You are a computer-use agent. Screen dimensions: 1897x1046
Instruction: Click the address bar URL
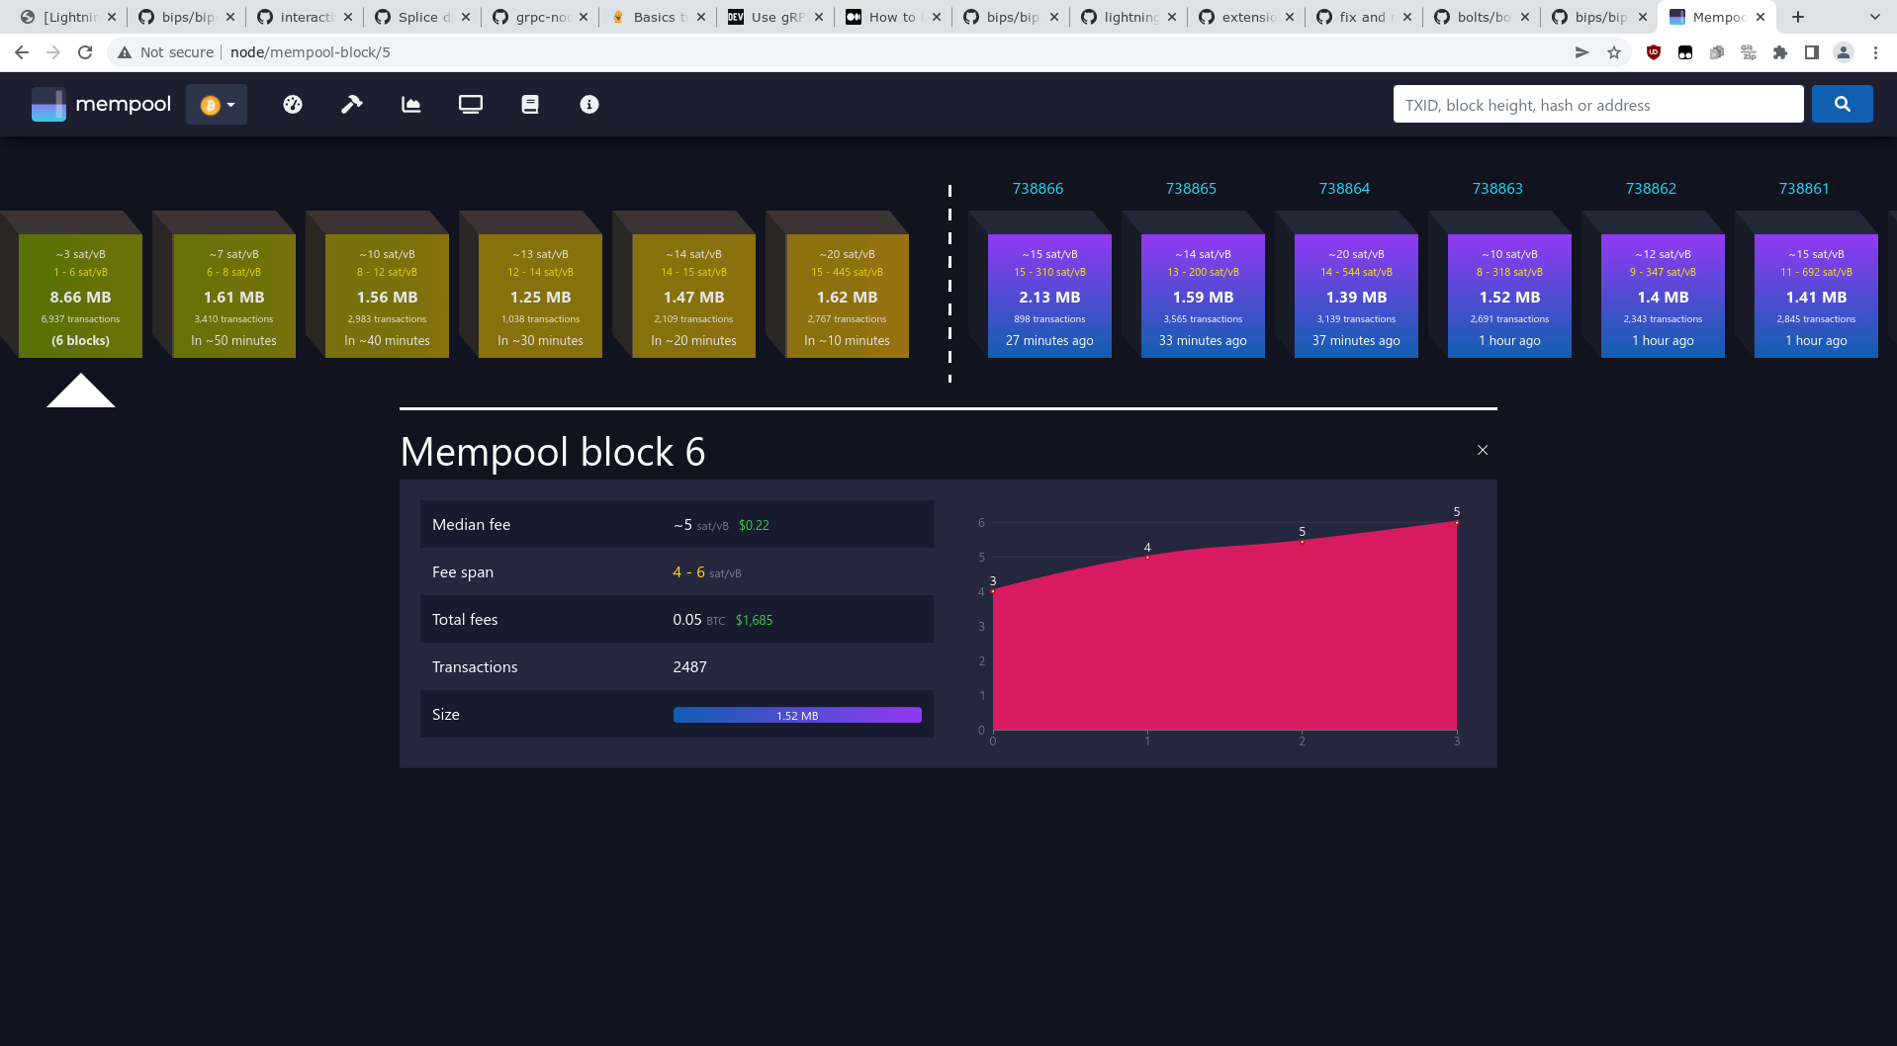(x=311, y=52)
